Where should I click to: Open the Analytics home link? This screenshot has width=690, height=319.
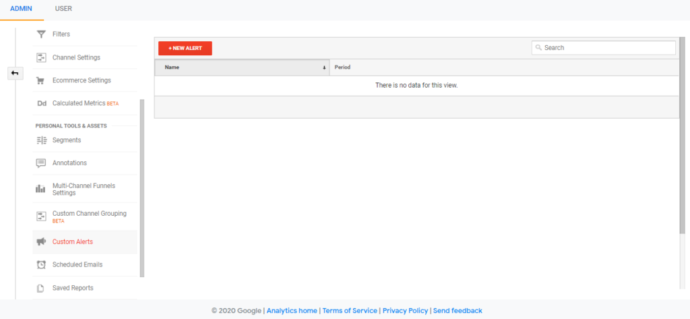[x=292, y=311]
